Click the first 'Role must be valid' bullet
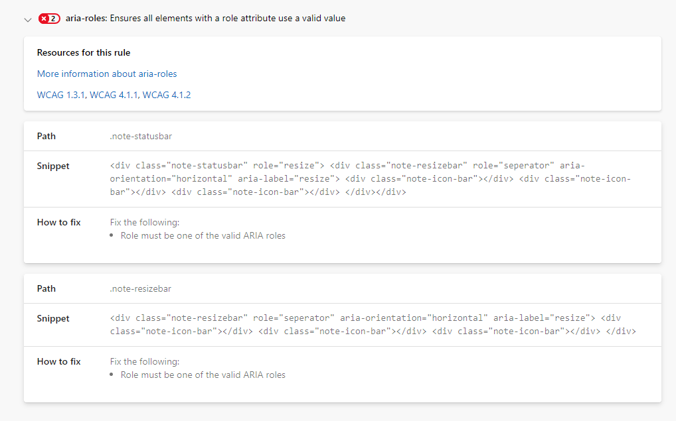The image size is (676, 421). click(x=203, y=235)
